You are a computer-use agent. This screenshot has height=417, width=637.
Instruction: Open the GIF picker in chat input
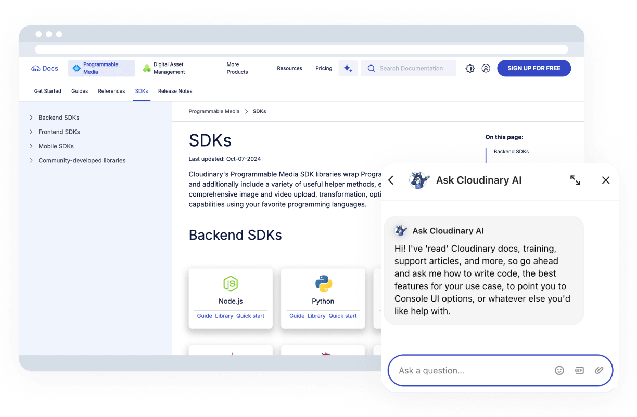click(x=579, y=370)
